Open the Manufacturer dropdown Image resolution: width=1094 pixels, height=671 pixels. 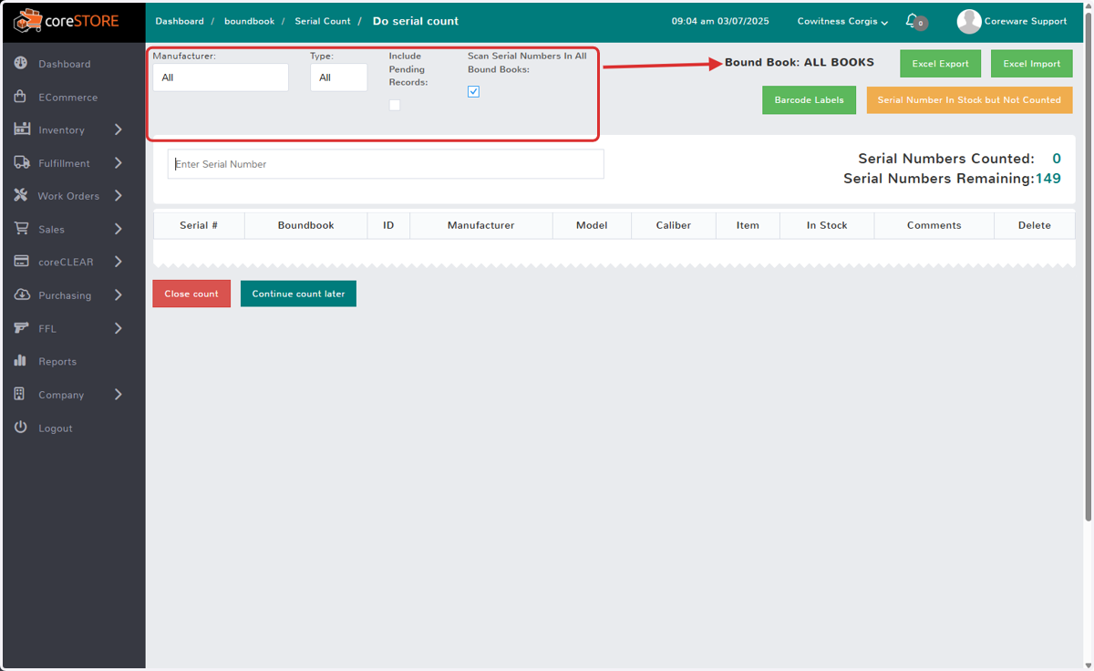pos(221,77)
